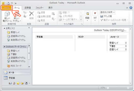Click the Undo icon in quick access toolbar
Screen dimensions: 134x91
tap(12, 3)
